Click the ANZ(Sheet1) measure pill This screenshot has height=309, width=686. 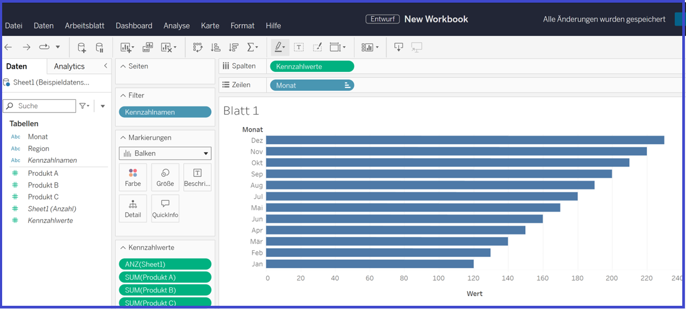click(165, 265)
